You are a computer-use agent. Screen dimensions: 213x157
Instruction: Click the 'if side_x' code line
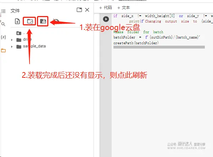(163, 16)
